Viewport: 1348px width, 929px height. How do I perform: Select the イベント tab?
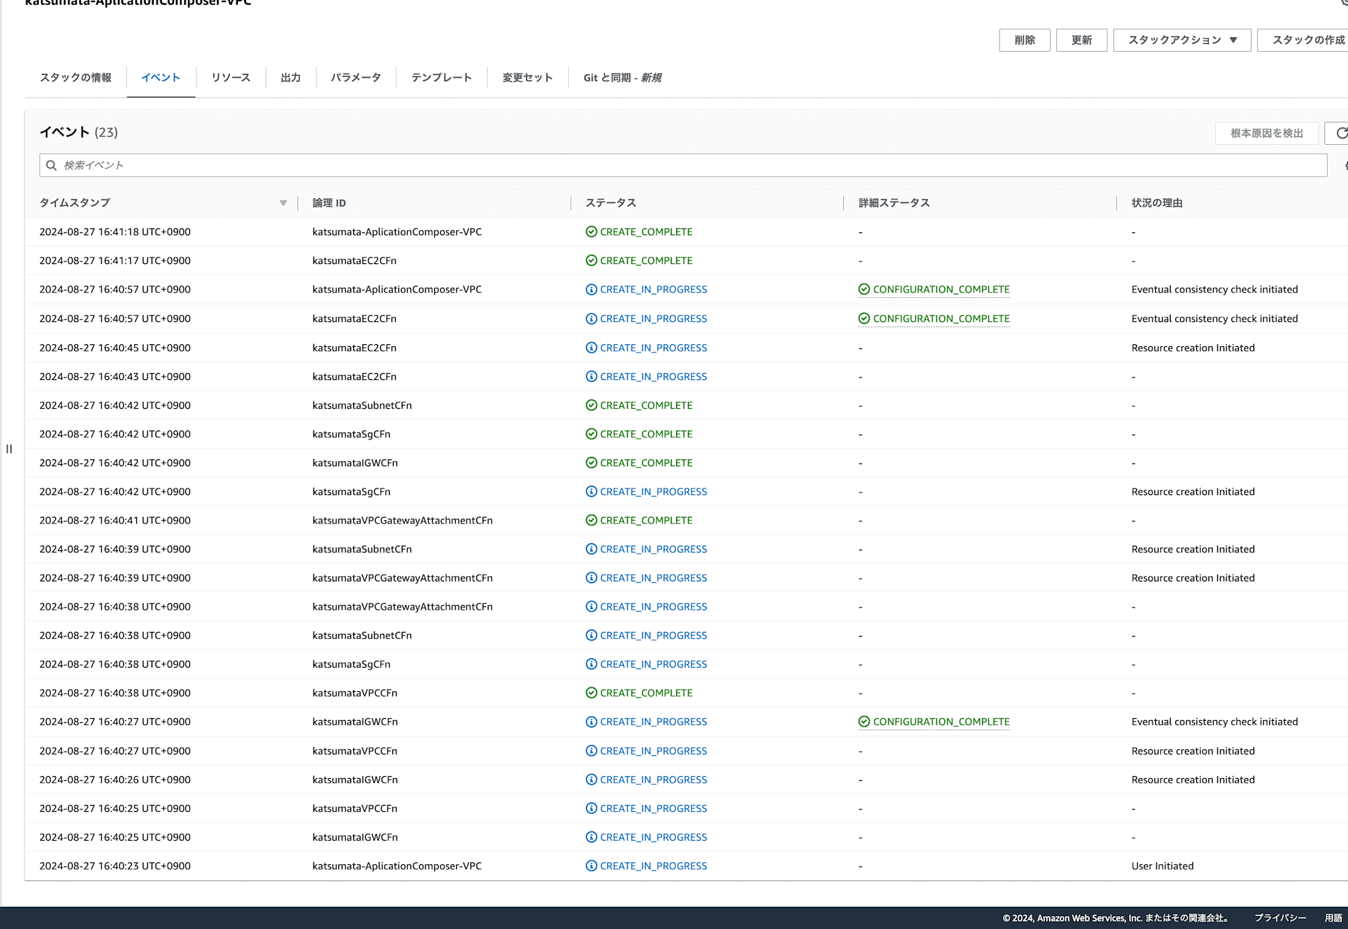(160, 77)
